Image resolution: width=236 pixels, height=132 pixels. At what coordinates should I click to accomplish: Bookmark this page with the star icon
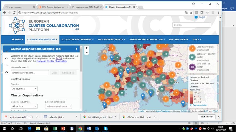click(x=191, y=13)
